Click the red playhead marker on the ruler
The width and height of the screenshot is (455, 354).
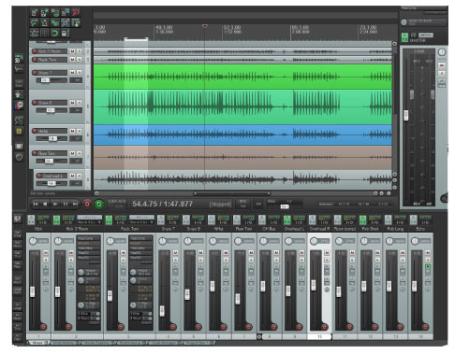click(x=205, y=26)
